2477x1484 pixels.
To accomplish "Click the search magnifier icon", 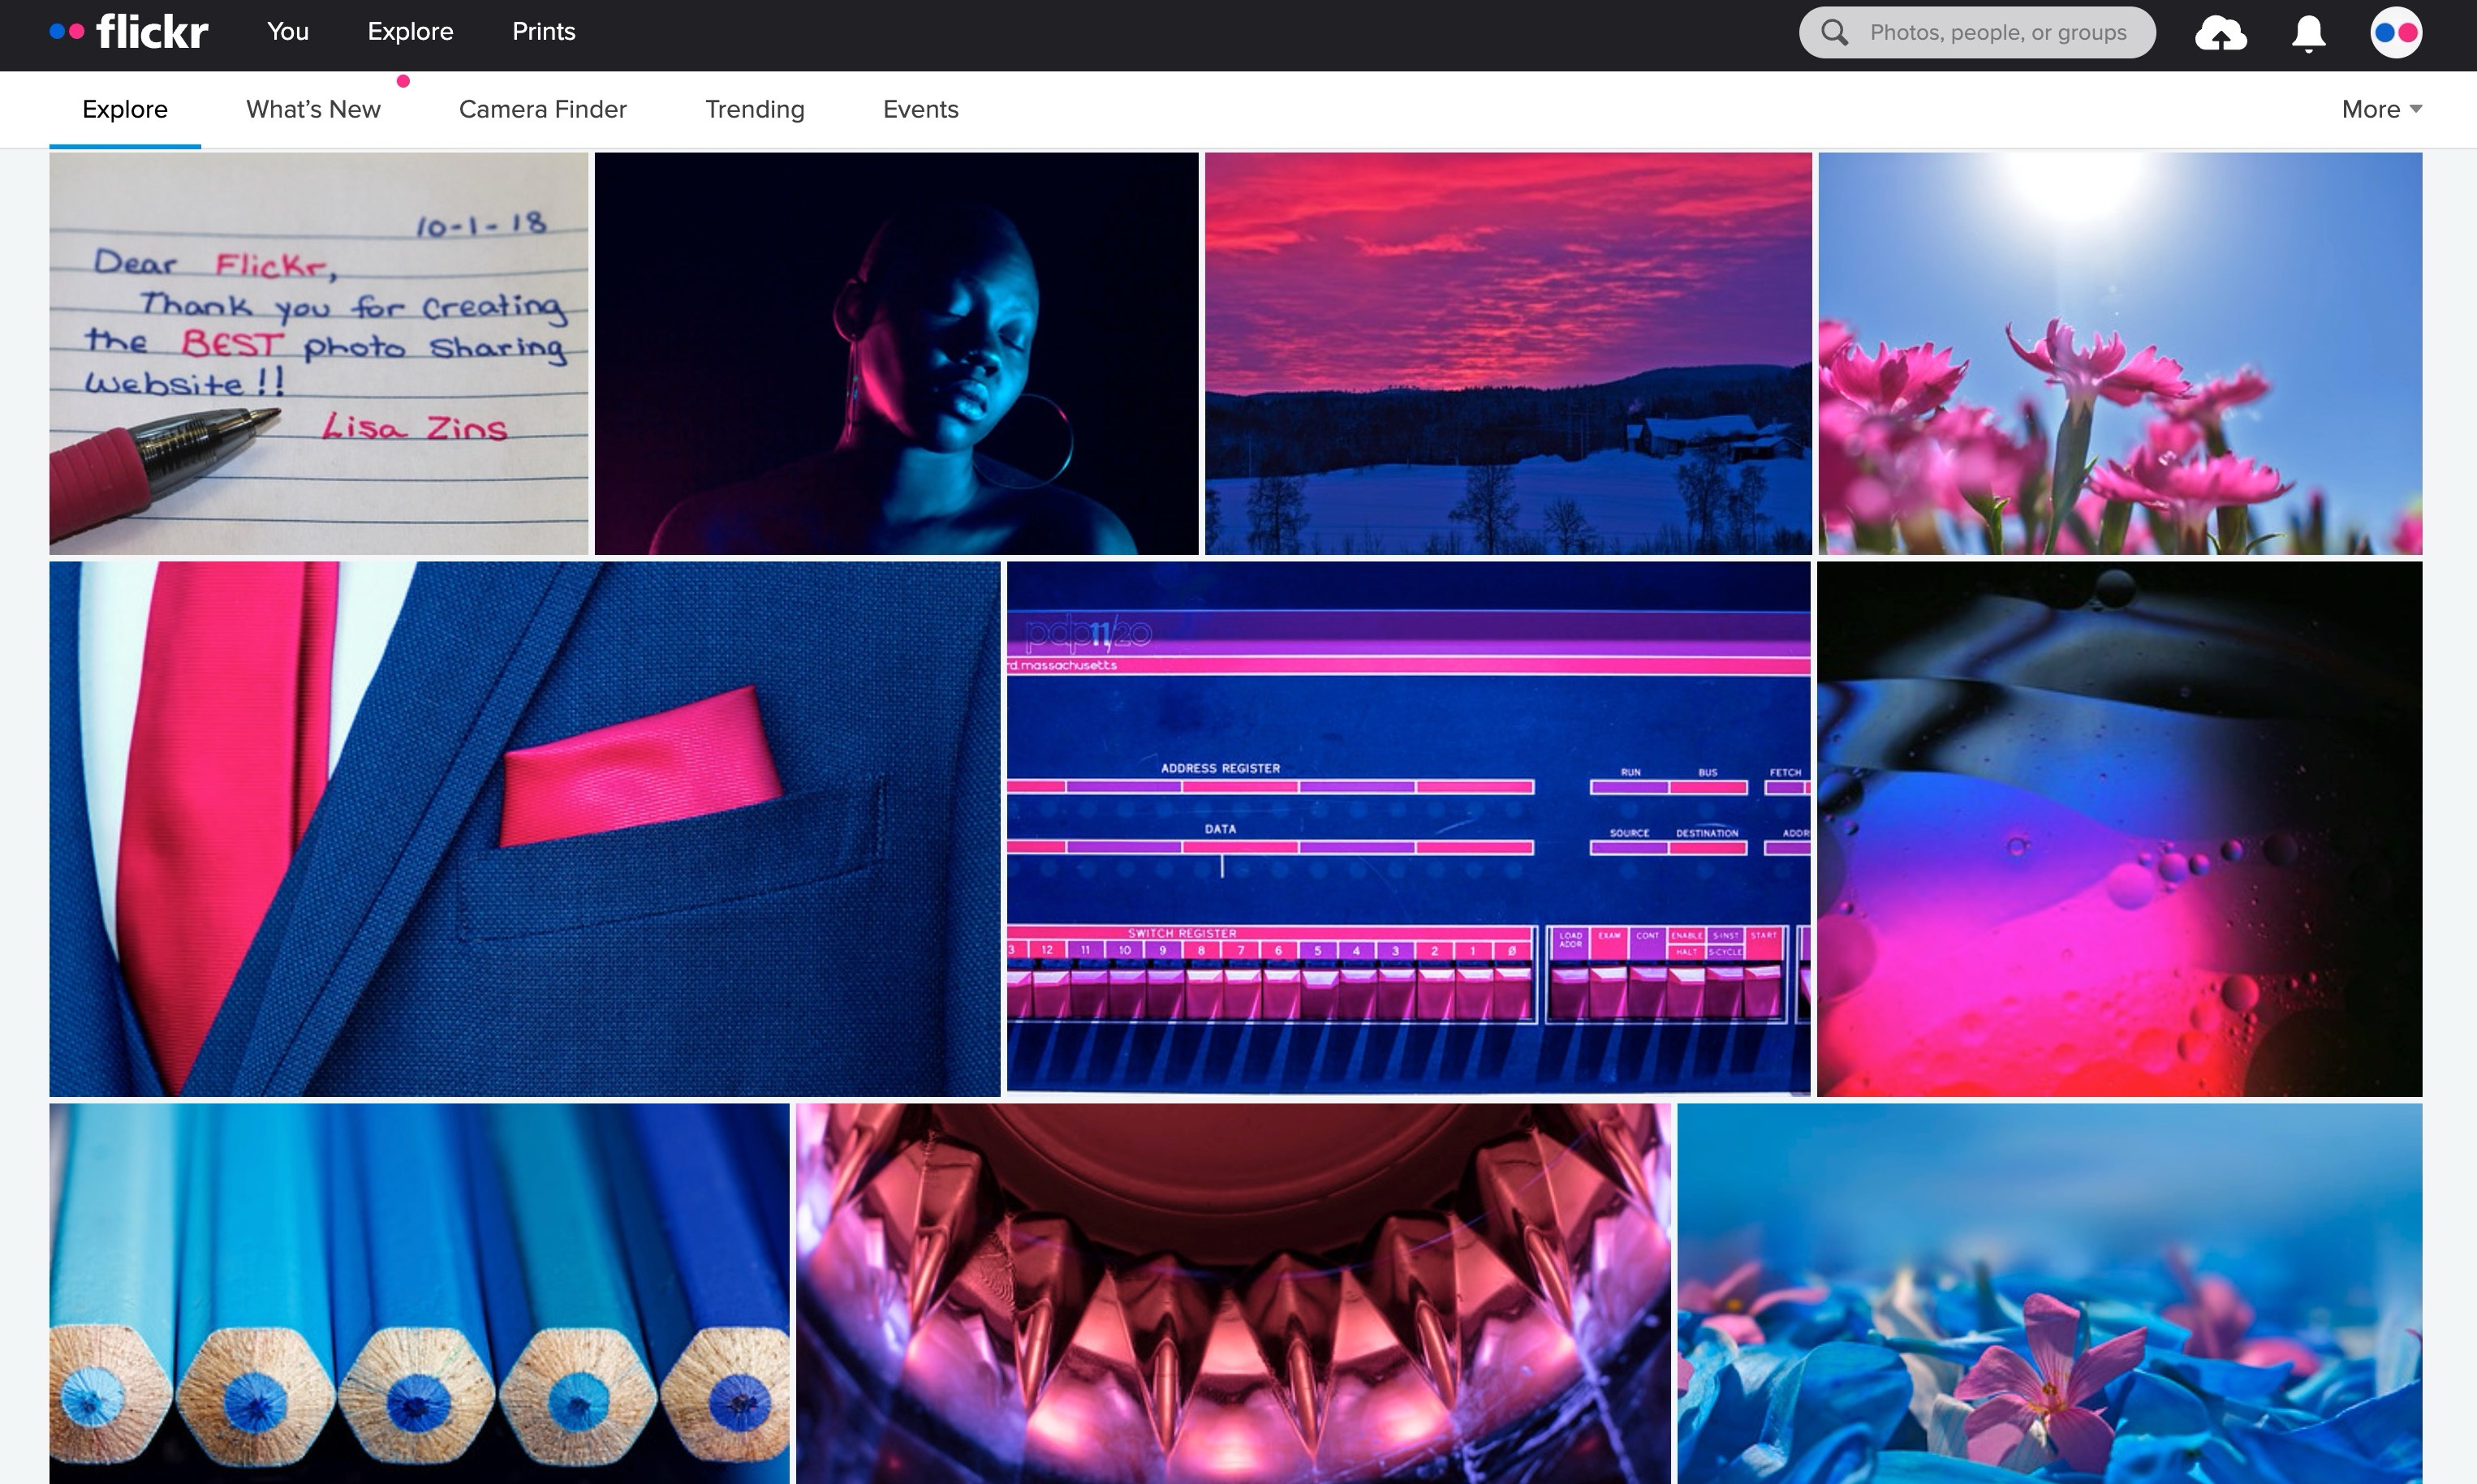I will click(1834, 31).
